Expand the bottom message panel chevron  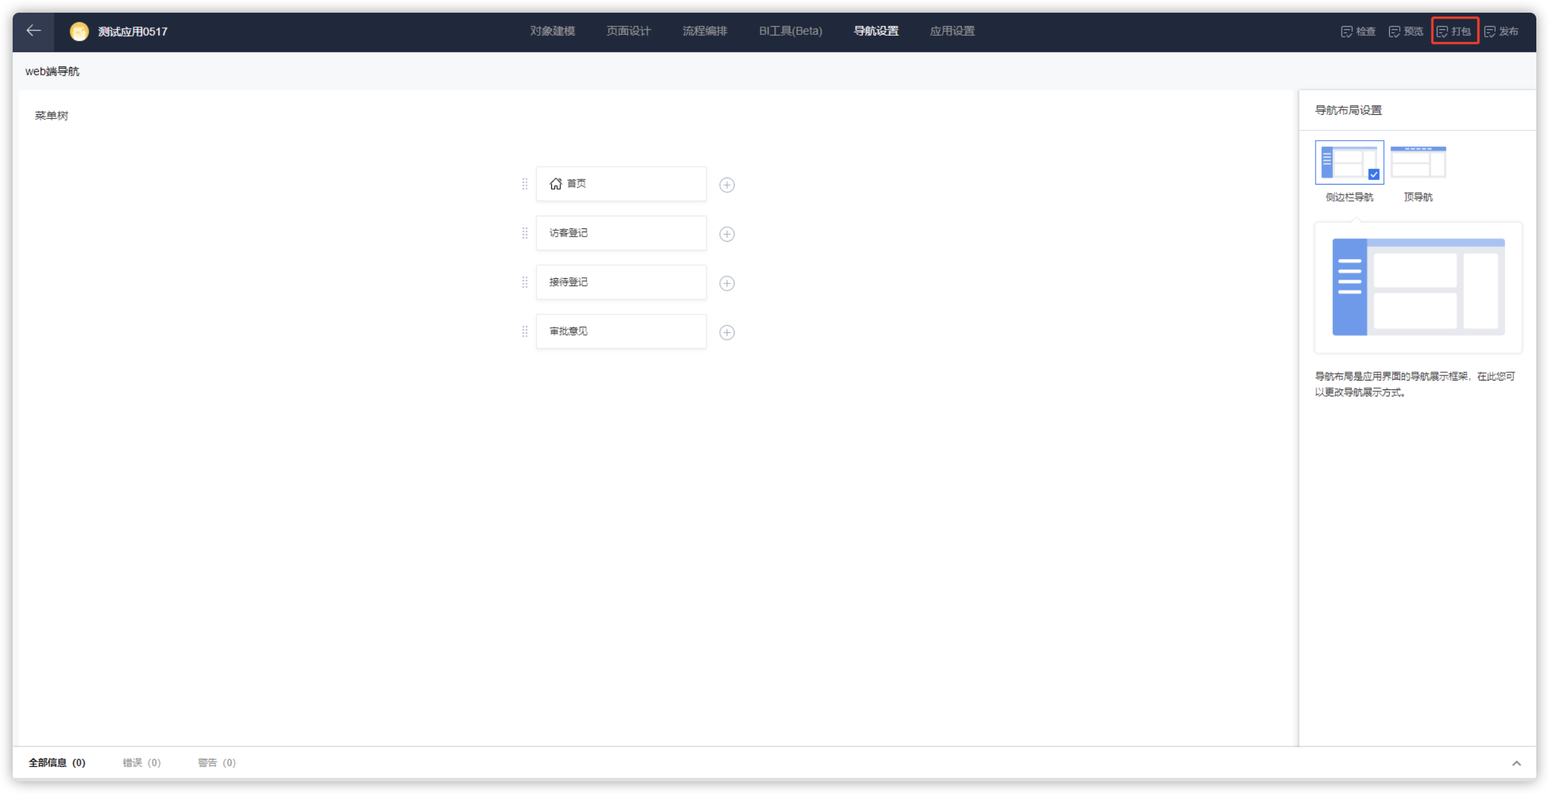[x=1516, y=763]
